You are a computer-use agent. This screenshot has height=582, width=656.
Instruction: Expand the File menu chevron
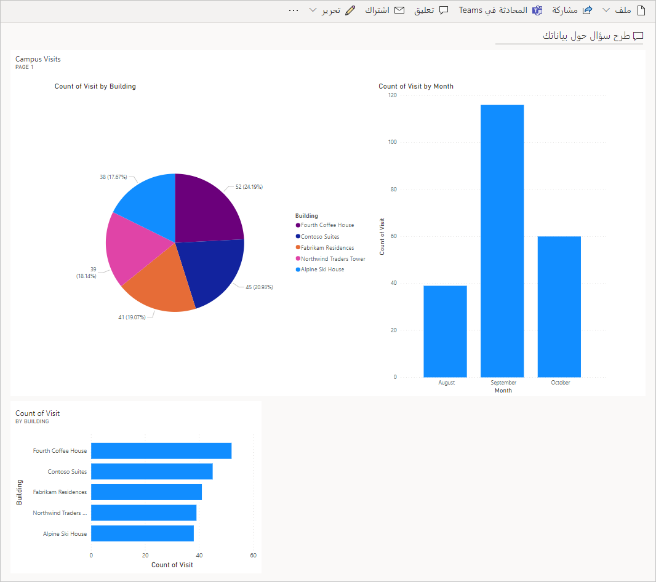tap(606, 10)
